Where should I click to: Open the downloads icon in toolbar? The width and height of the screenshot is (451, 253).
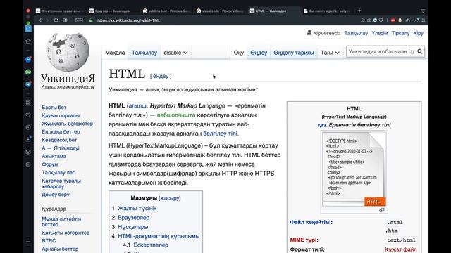[x=416, y=20]
